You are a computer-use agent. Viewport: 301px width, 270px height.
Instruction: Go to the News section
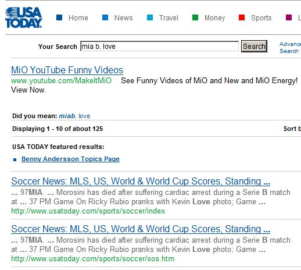tap(124, 18)
